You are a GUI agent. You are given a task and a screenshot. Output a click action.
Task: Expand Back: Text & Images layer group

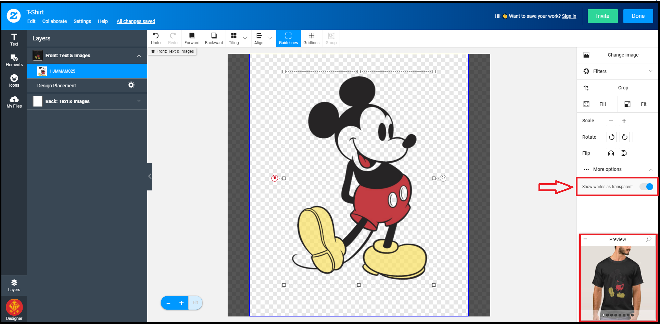pos(139,101)
